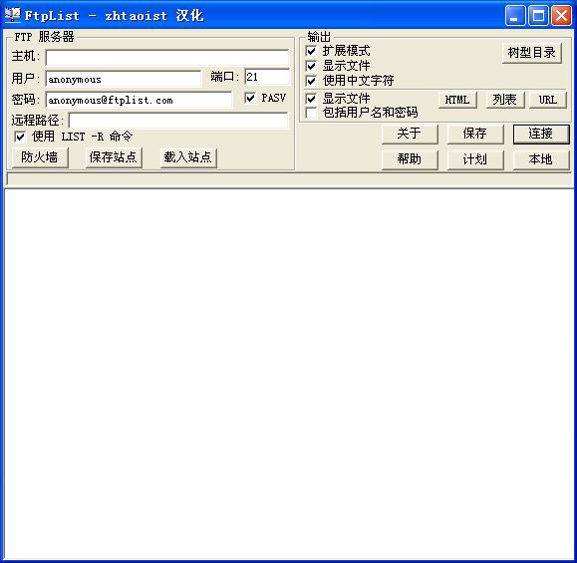
Task: Toggle the upper 显示文件 checkbox under 扩展模式
Action: 311,66
